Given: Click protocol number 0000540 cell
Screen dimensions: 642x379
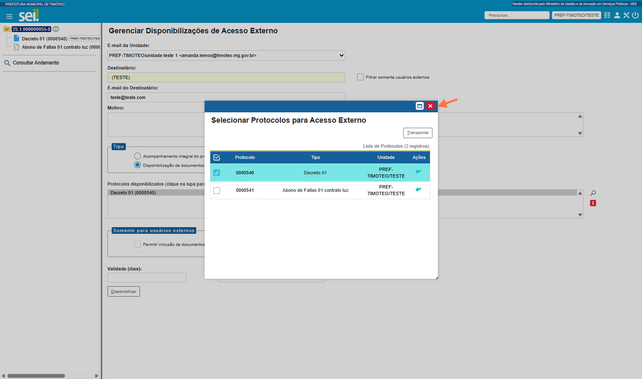Looking at the screenshot, I should (x=245, y=173).
